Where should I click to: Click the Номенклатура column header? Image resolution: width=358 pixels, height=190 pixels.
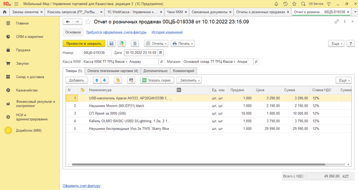[131, 90]
